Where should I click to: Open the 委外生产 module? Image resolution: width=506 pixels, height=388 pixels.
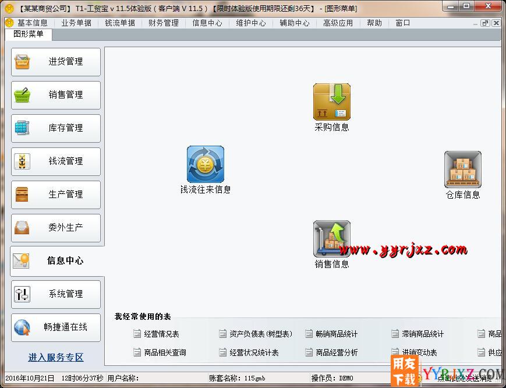[55, 227]
